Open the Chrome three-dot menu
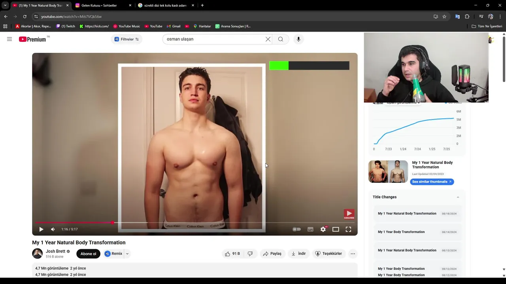The image size is (506, 284). [500, 17]
